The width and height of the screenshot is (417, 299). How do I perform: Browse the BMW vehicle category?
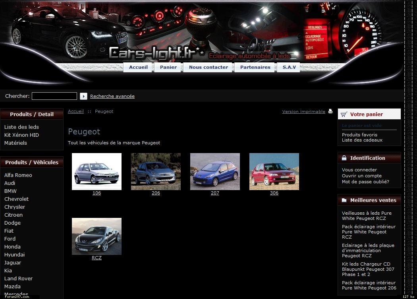point(10,191)
